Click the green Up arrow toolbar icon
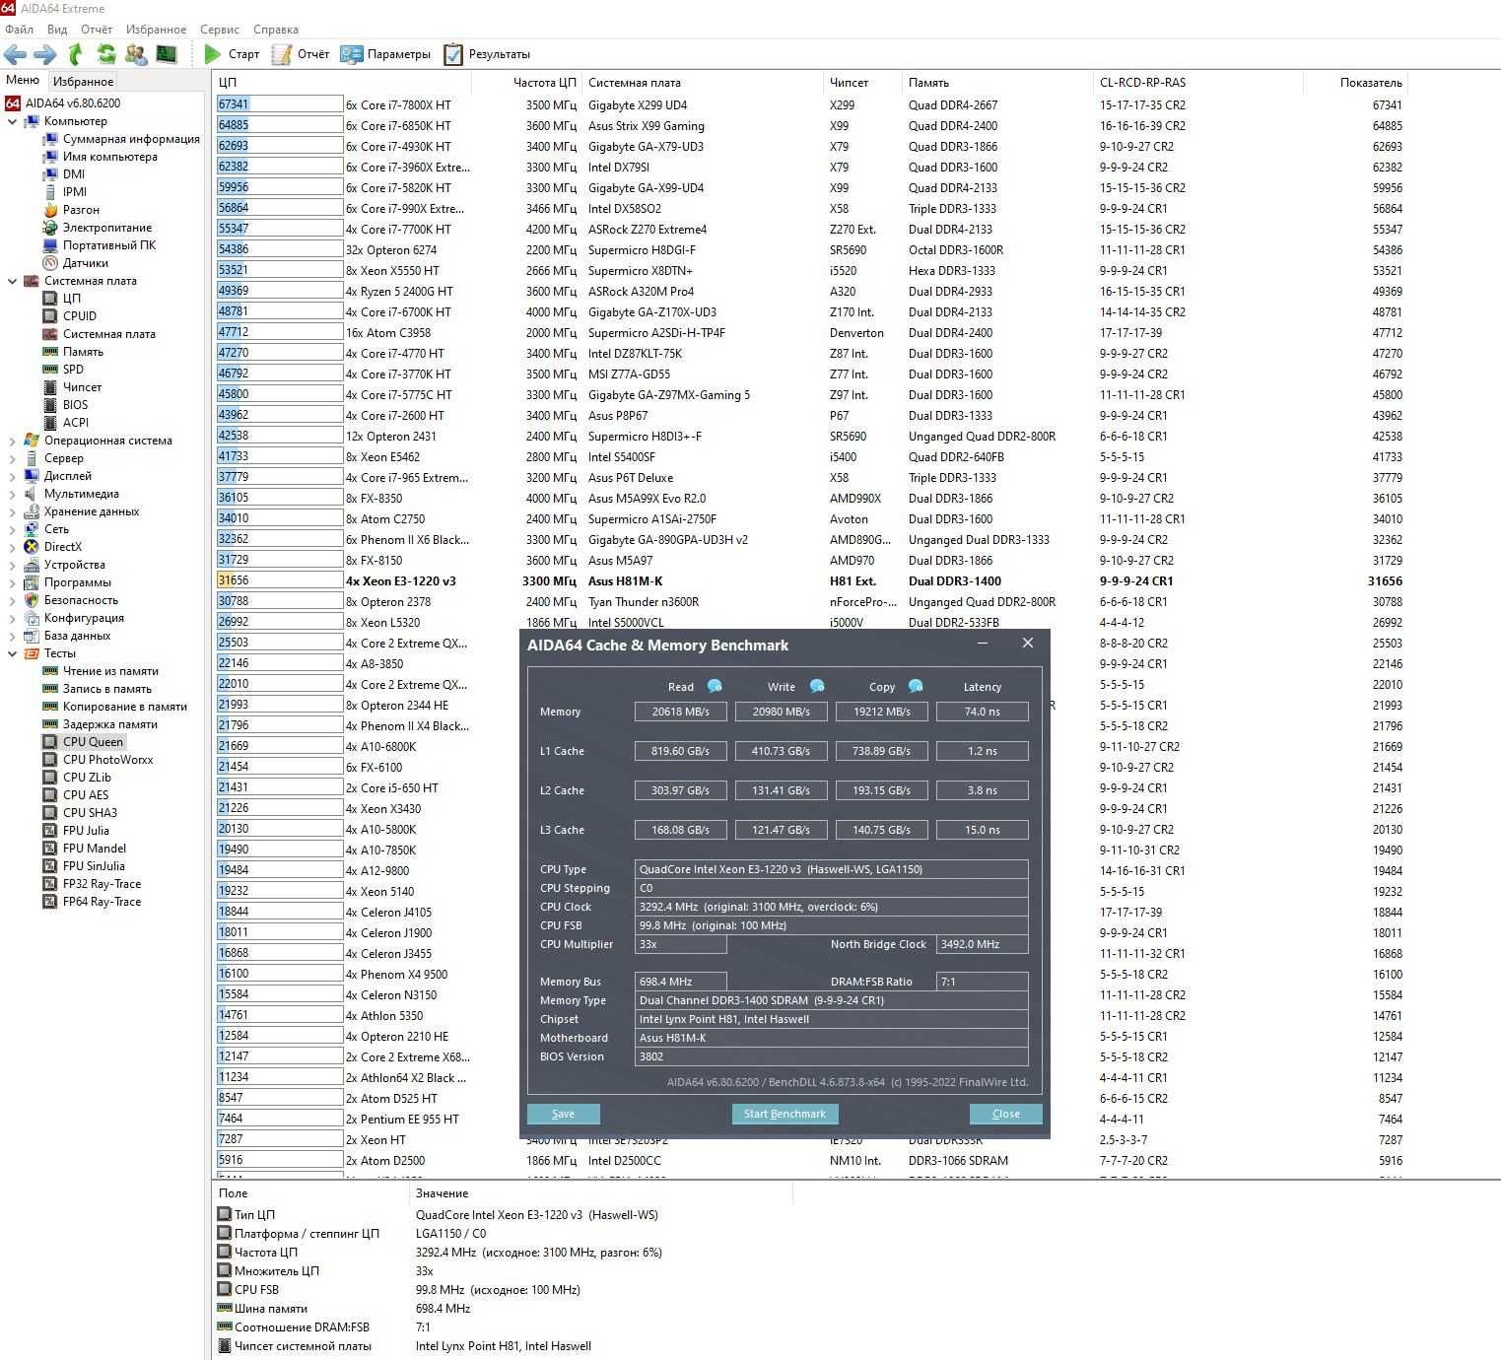 [x=76, y=54]
